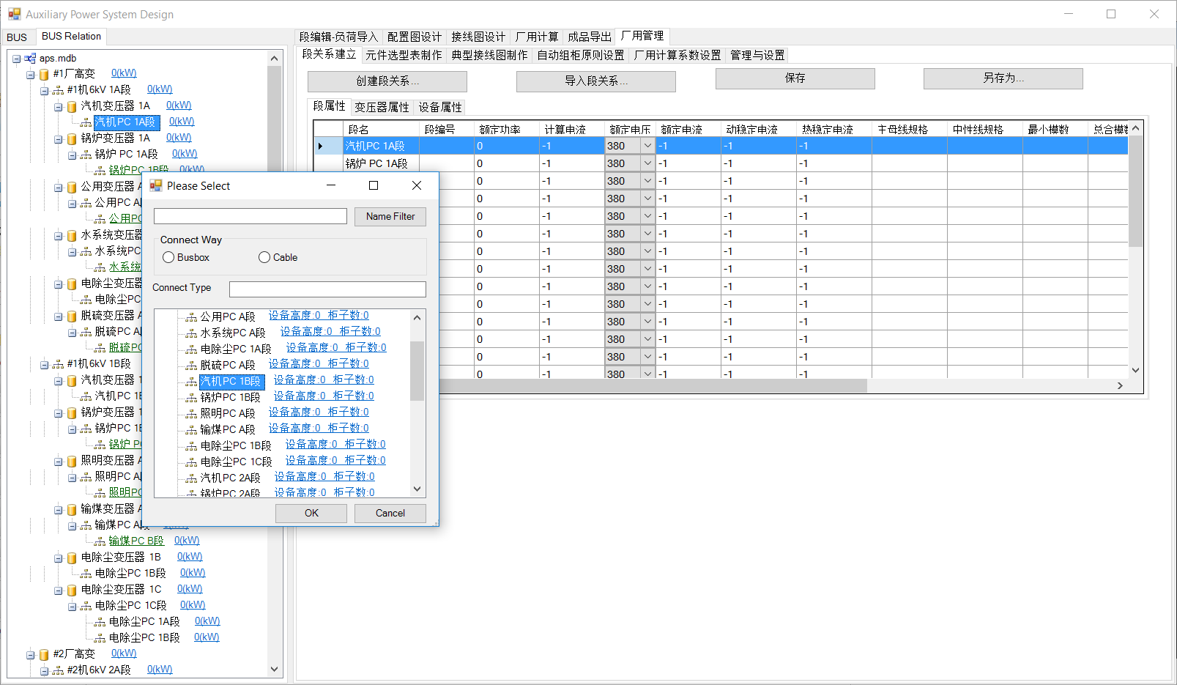Select the Cable connect way option

click(264, 258)
